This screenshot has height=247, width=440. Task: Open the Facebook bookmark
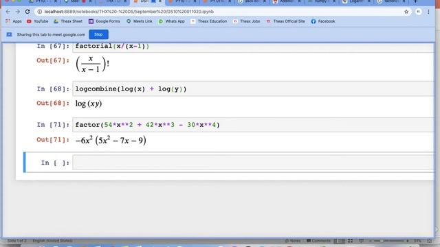(x=323, y=21)
